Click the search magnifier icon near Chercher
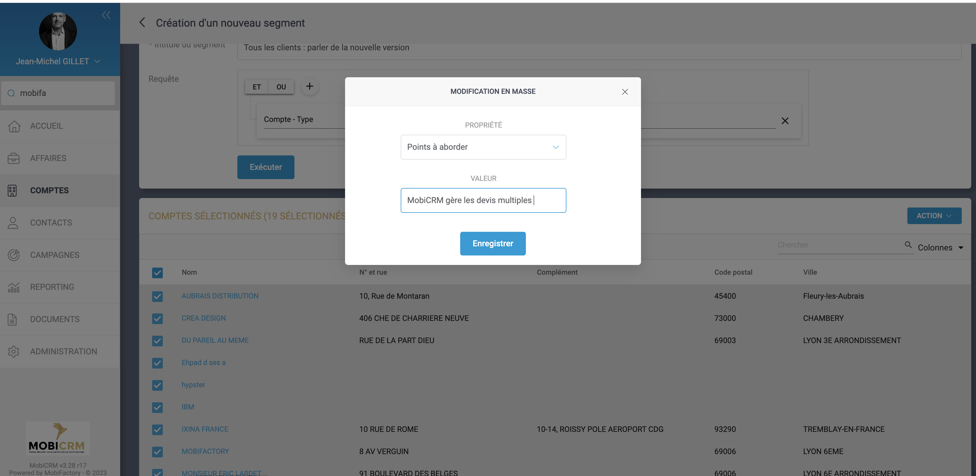 click(x=908, y=245)
